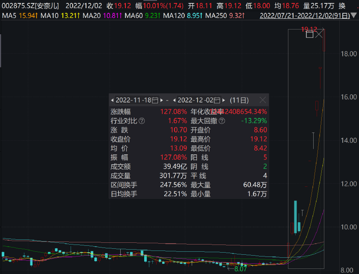Click the 换 turnover label in header
The height and width of the screenshot is (274, 359).
tap(342, 6)
